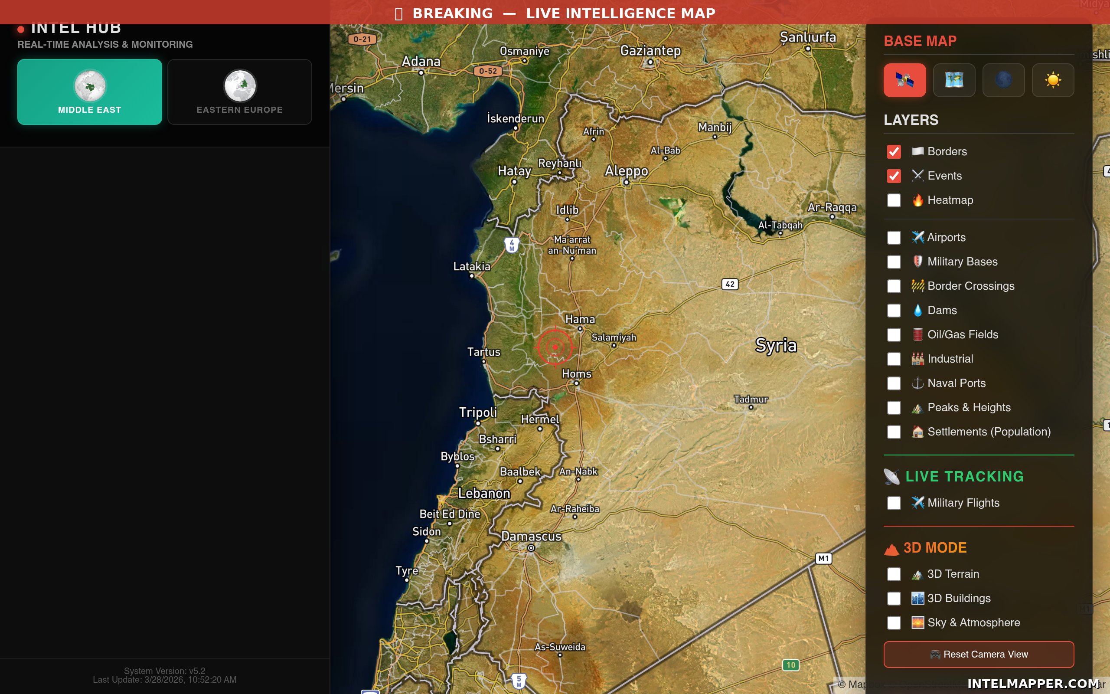Click the Eastern Europe globe icon
This screenshot has height=694, width=1110.
pyautogui.click(x=240, y=86)
